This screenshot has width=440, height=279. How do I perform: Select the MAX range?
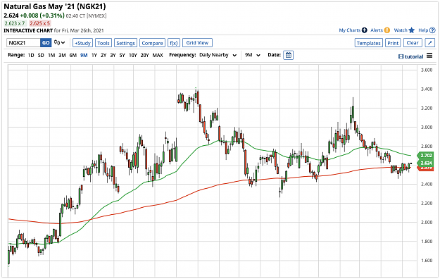(158, 55)
